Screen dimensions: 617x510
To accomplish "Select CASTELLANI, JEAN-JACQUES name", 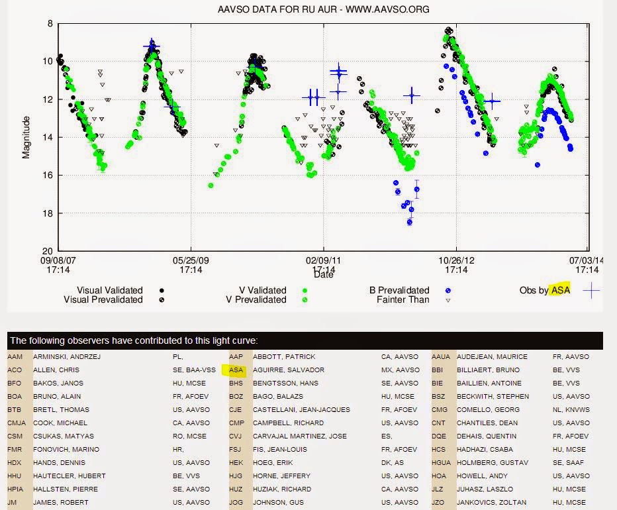I will pyautogui.click(x=301, y=410).
